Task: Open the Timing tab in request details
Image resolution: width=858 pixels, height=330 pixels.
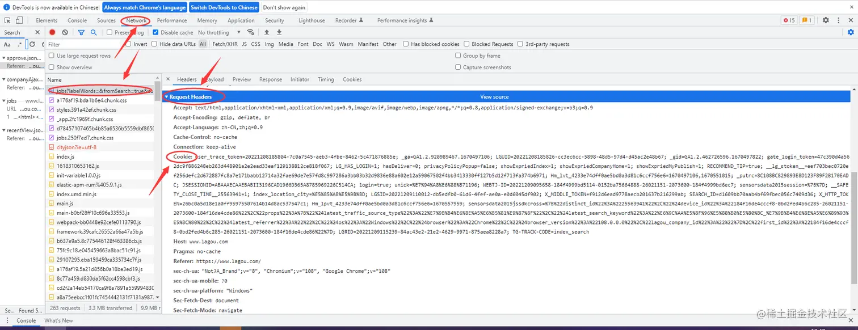Action: click(x=326, y=79)
